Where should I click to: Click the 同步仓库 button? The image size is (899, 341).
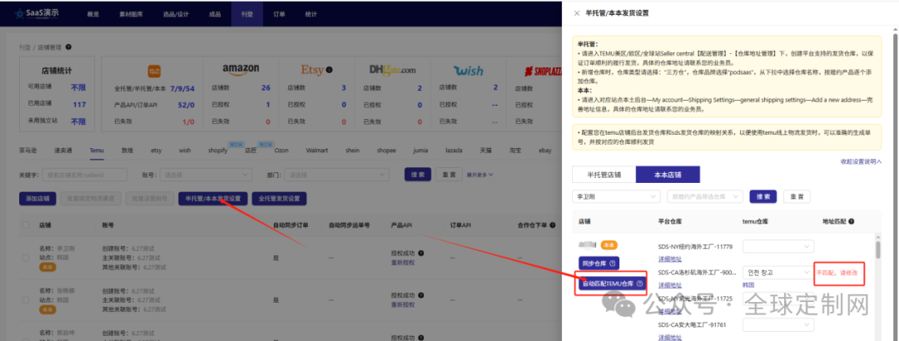click(x=599, y=264)
